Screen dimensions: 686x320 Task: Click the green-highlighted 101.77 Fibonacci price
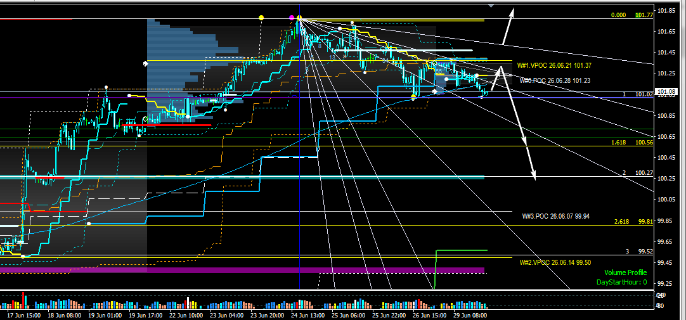[644, 15]
